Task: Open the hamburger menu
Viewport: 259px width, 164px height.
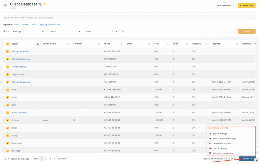Action: [x=5, y=5]
